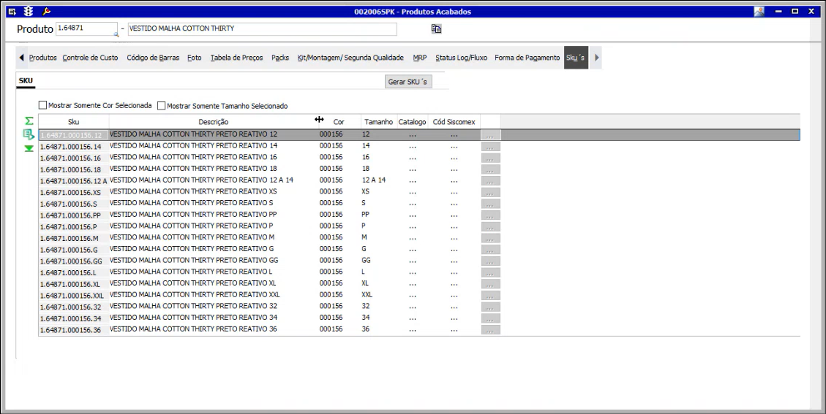Screen dimensions: 826x414
Task: Click the ellipsis button on the size 14 row
Action: (x=490, y=147)
